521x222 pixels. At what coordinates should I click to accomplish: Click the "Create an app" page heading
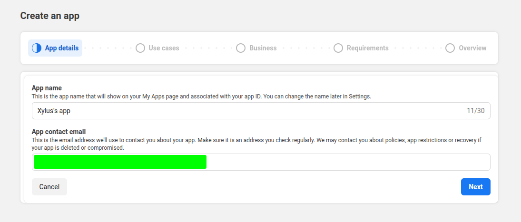49,16
